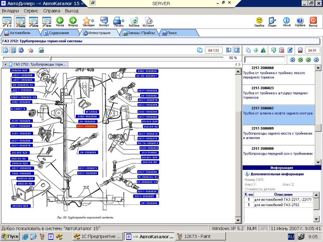Click the font letters A icon
The height and width of the screenshot is (242, 323).
[263, 50]
